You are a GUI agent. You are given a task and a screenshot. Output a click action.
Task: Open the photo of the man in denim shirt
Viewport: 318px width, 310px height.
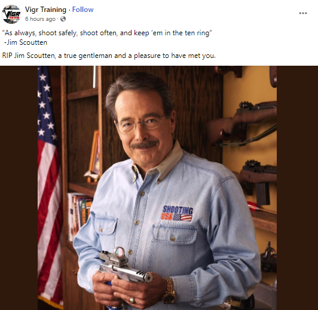tap(157, 188)
